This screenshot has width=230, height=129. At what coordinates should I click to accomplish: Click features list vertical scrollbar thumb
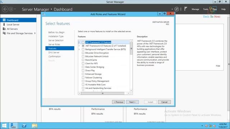point(131,49)
